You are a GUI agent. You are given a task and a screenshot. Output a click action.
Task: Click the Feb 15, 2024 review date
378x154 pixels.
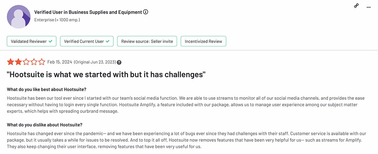pyautogui.click(x=60, y=62)
